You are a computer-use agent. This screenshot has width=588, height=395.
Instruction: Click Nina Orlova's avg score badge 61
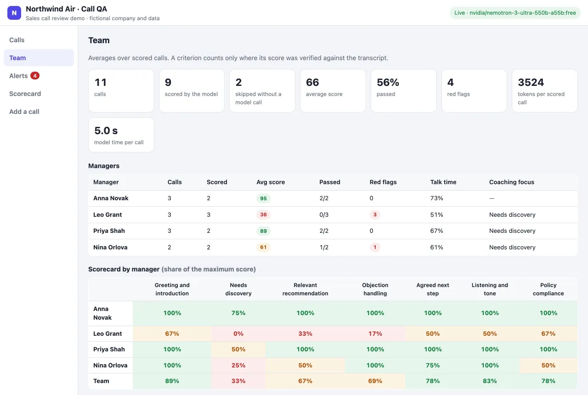coord(263,248)
